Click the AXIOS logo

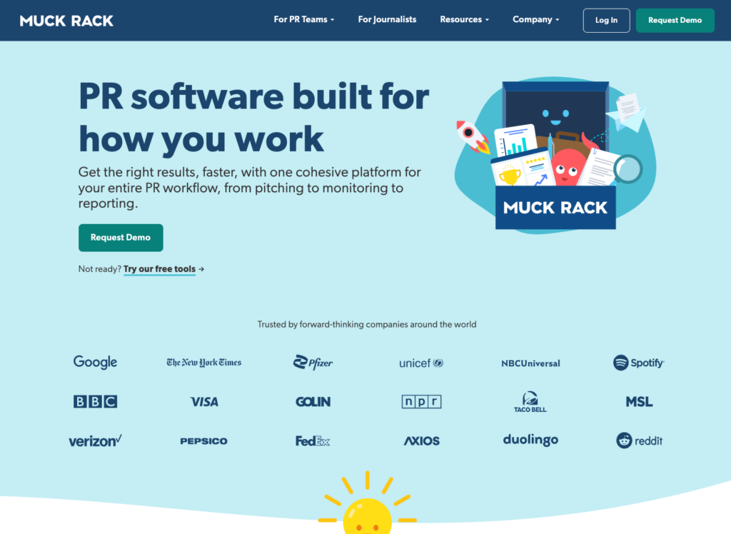(x=421, y=440)
